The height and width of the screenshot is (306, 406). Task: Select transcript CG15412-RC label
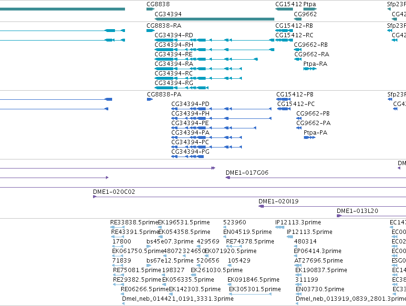tap(294, 35)
